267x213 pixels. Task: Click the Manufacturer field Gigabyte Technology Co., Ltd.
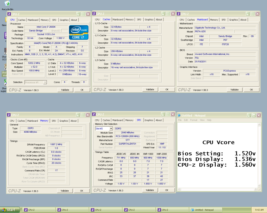pos(225,28)
